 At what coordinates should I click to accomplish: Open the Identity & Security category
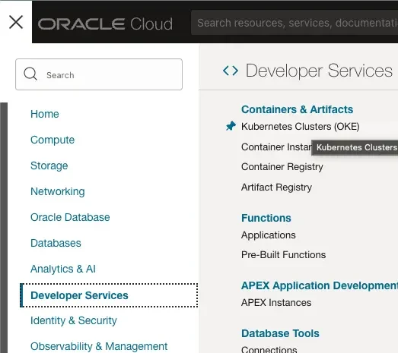click(x=74, y=320)
